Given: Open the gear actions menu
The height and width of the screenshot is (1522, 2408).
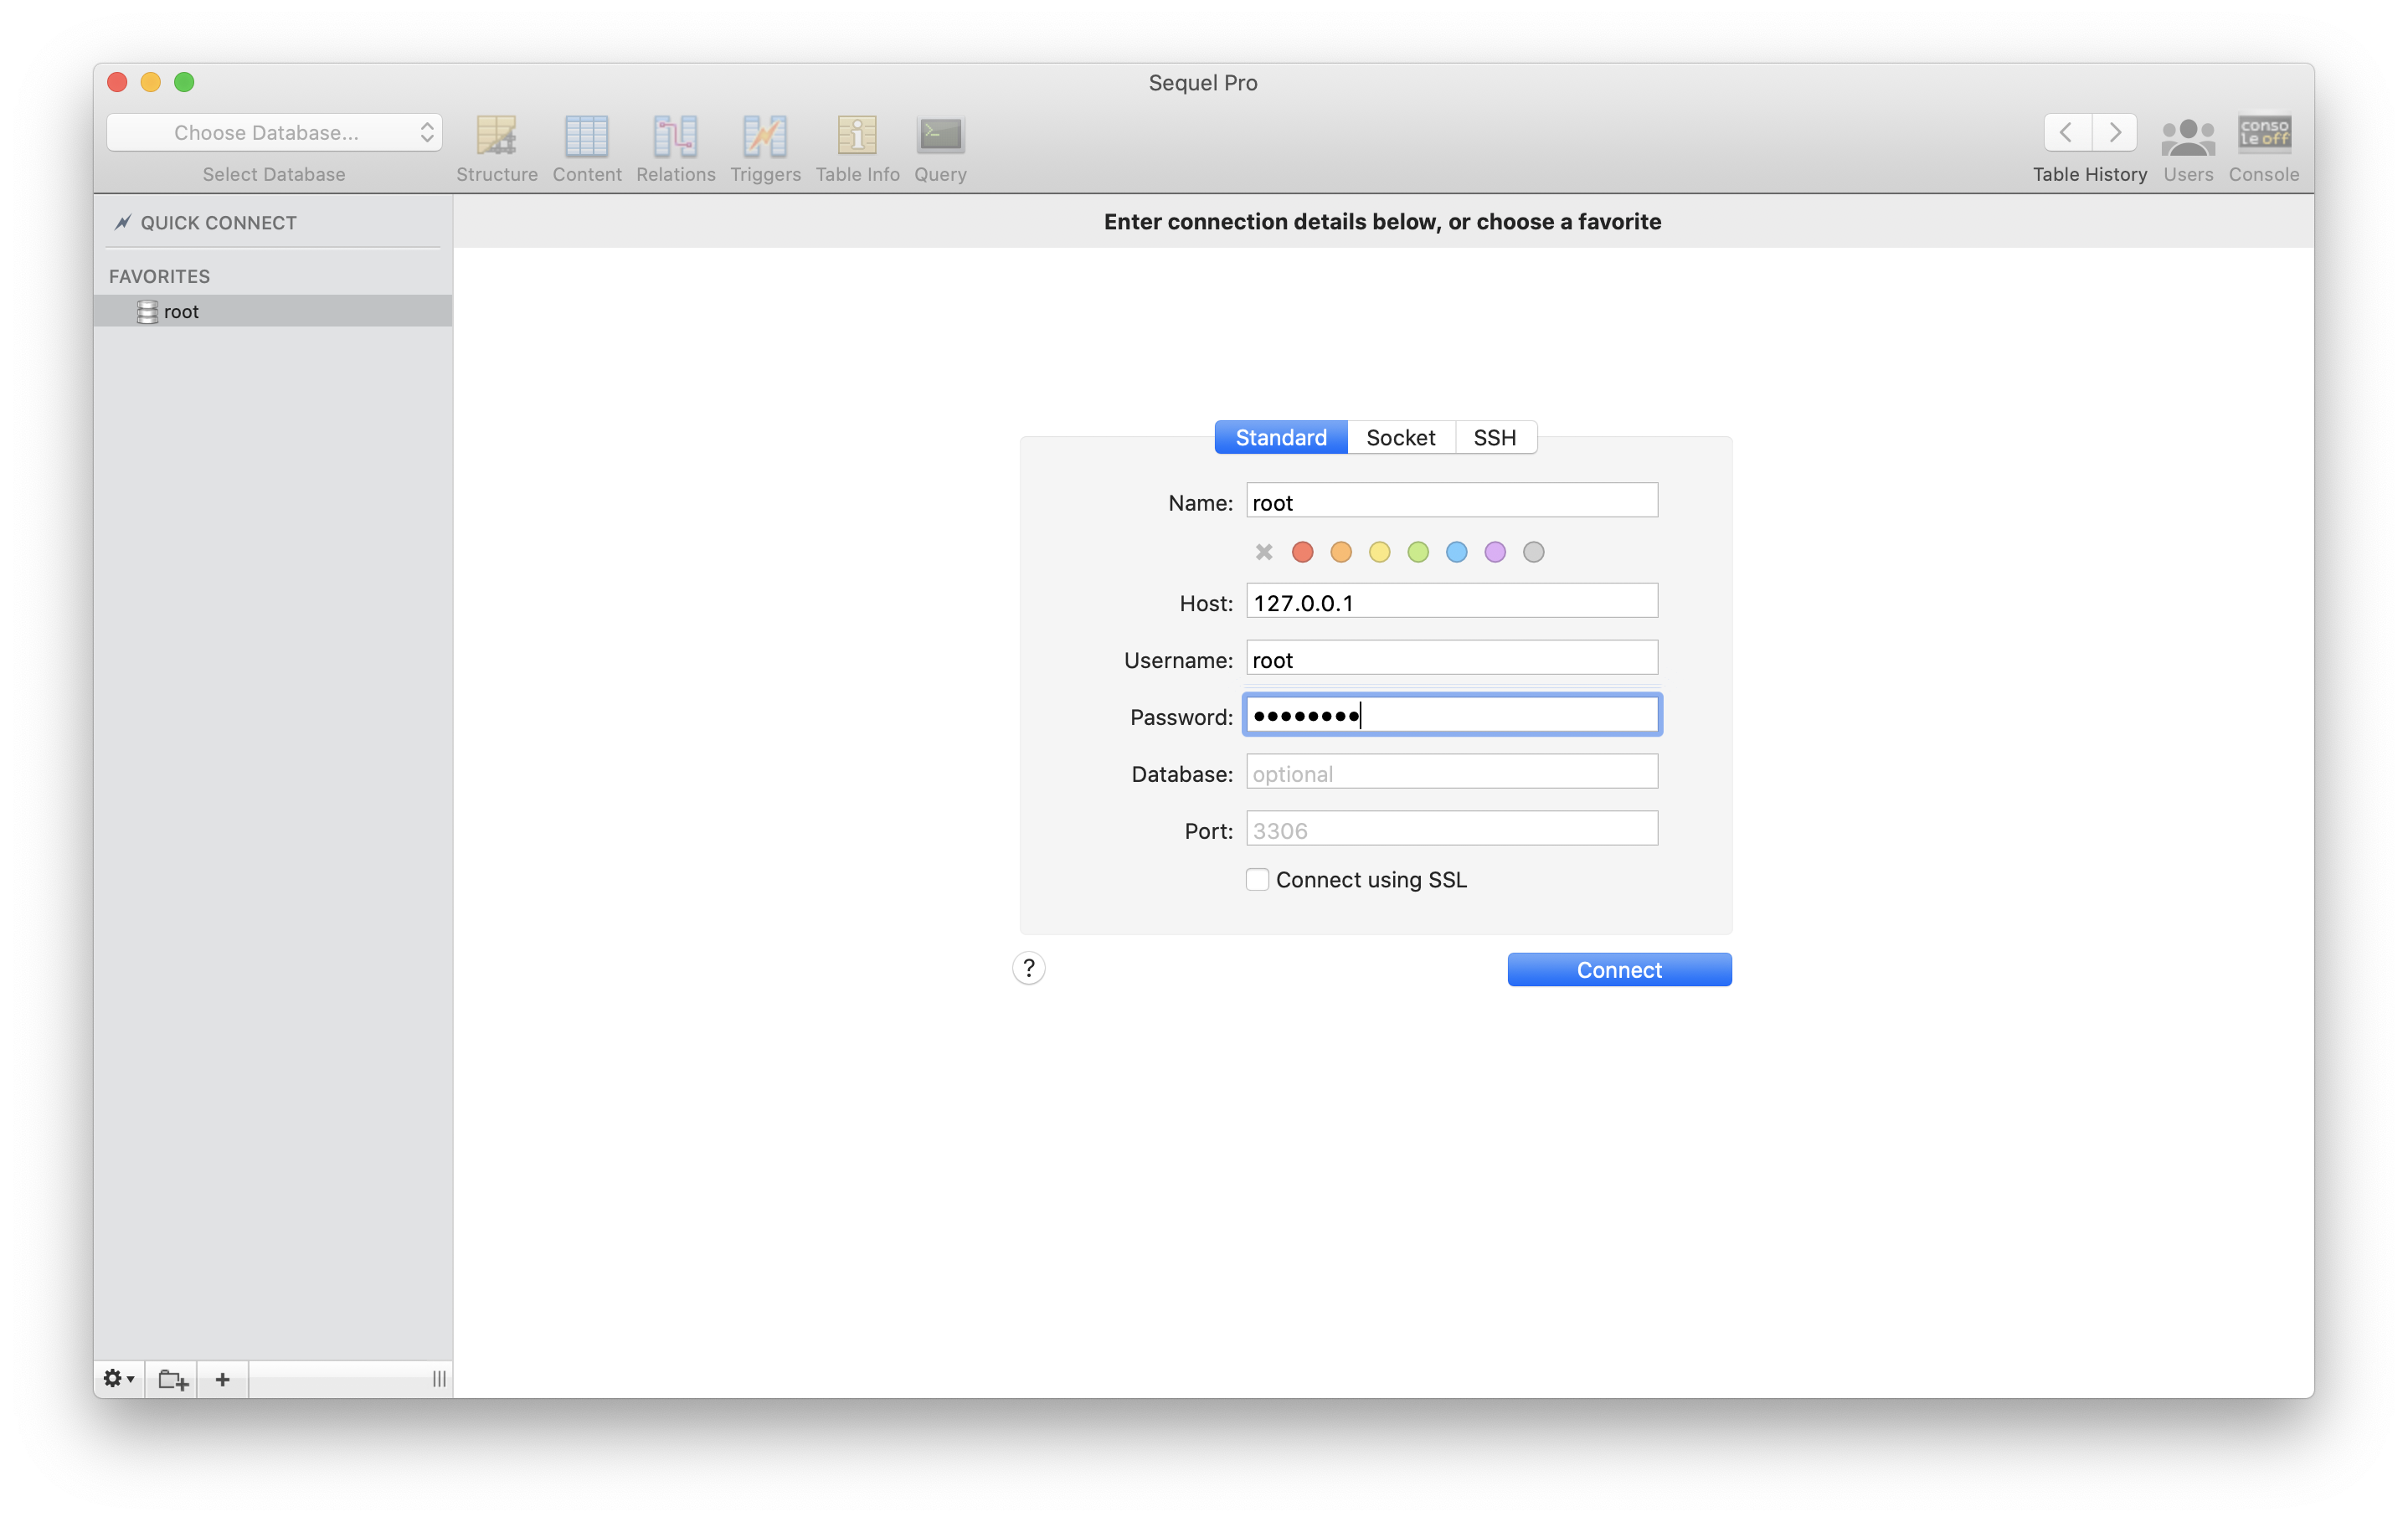Looking at the screenshot, I should click(118, 1379).
